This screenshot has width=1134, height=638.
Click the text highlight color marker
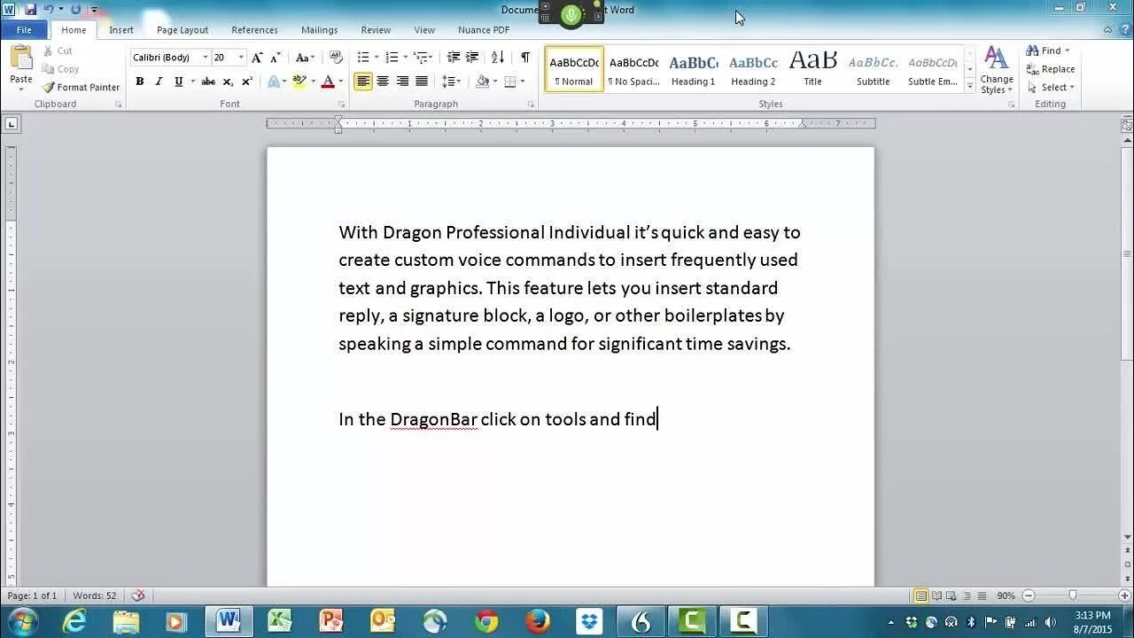299,82
